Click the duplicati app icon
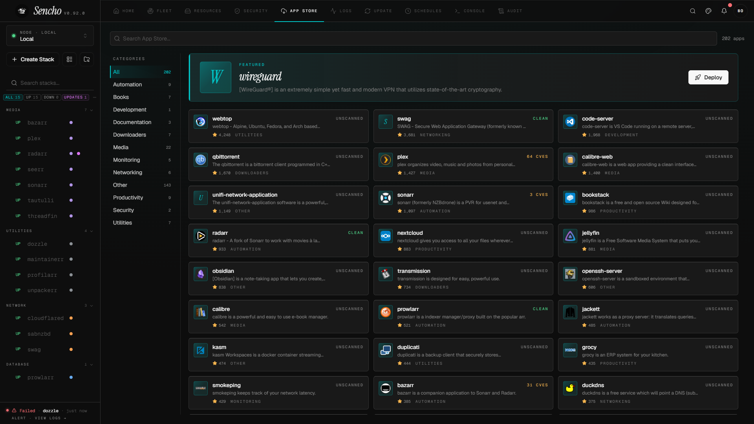754x424 pixels. (386, 350)
